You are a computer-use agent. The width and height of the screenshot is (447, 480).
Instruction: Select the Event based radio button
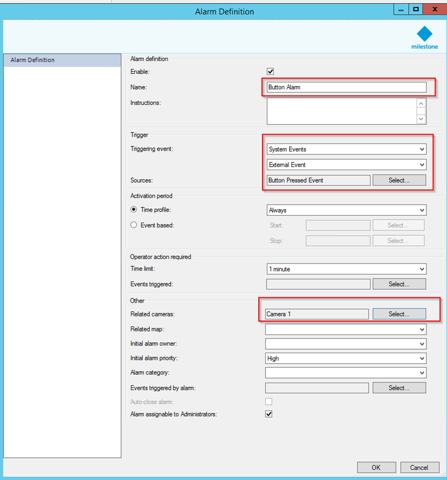point(133,225)
